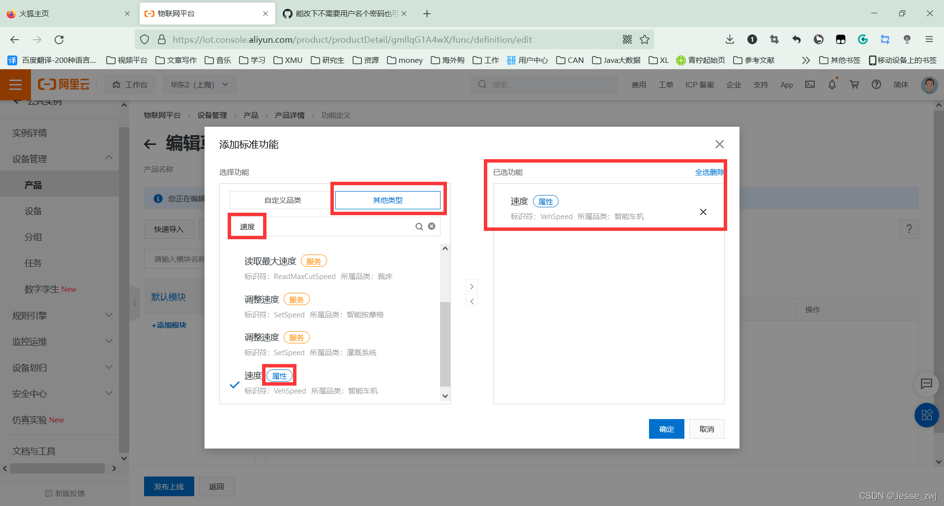Clear the 速度 search with the x icon
This screenshot has width=944, height=506.
[x=431, y=226]
